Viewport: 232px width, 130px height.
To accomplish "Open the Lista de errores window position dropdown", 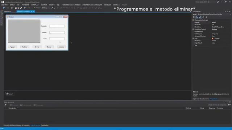I will [x=226, y=102].
